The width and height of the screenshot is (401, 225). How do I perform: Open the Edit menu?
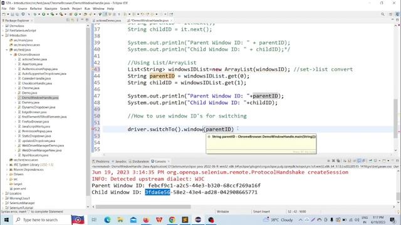pyautogui.click(x=12, y=9)
